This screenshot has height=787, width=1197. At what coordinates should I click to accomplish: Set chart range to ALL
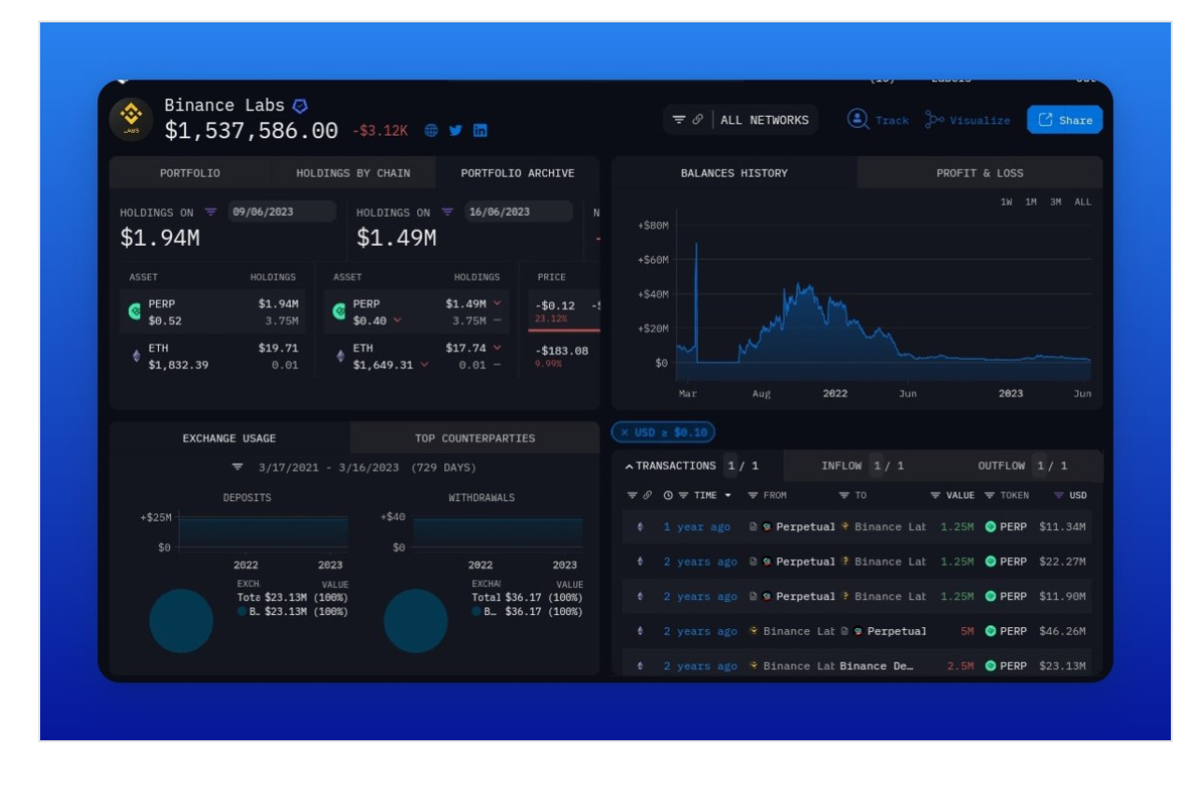pyautogui.click(x=1082, y=202)
